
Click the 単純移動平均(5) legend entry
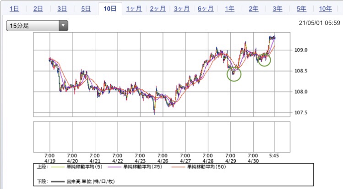[84, 167]
